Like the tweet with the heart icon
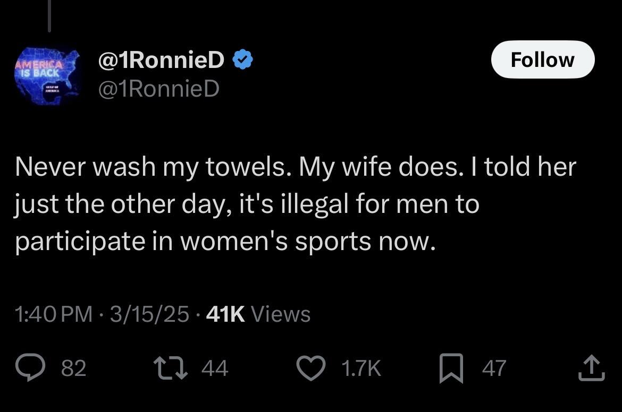622x412 pixels. 311,368
